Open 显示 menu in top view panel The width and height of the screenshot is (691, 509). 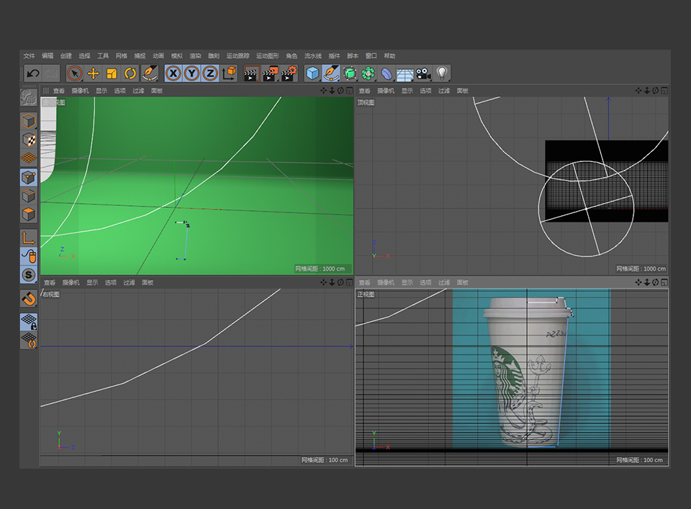coord(407,91)
